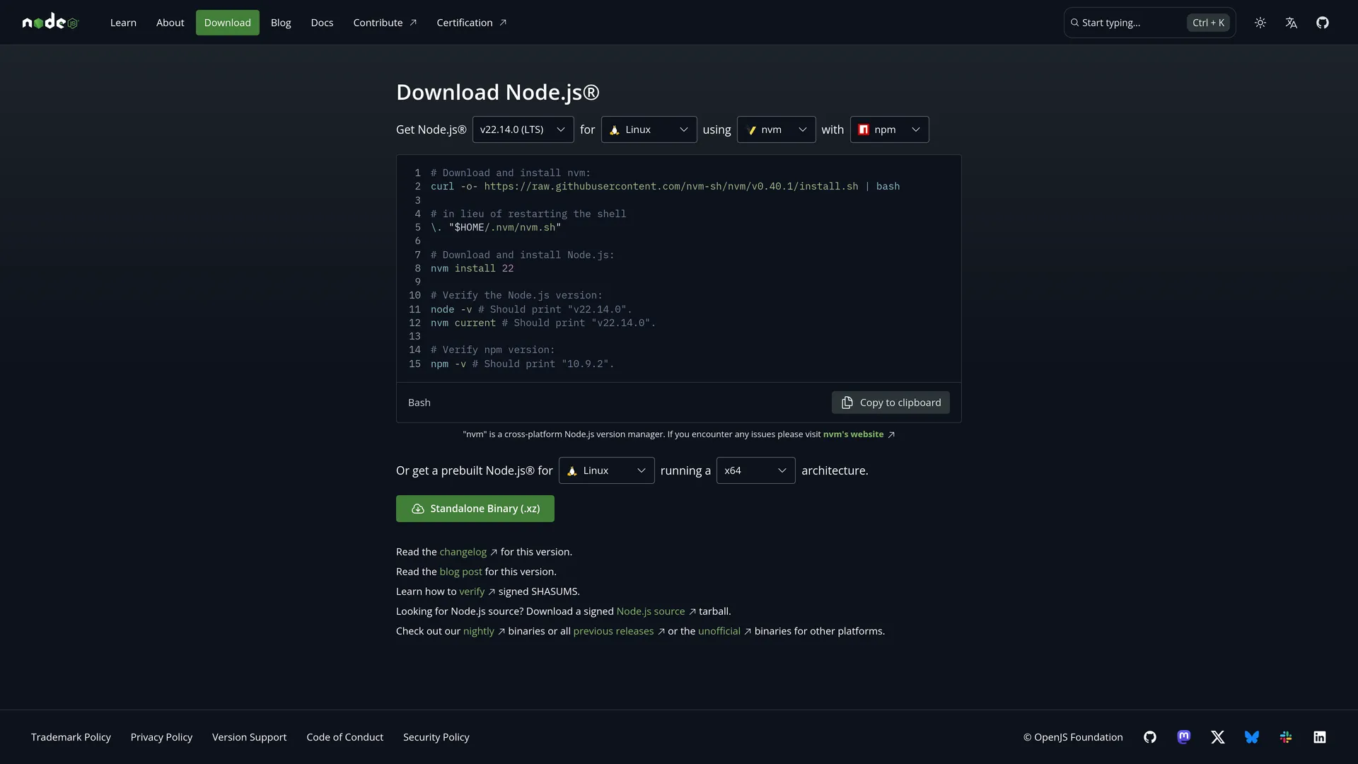Expand the x64 architecture dropdown
Screen dimensions: 1358x764
coord(755,470)
